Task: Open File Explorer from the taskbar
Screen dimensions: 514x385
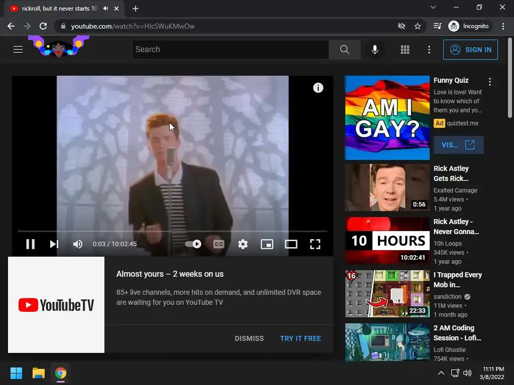Action: click(38, 373)
